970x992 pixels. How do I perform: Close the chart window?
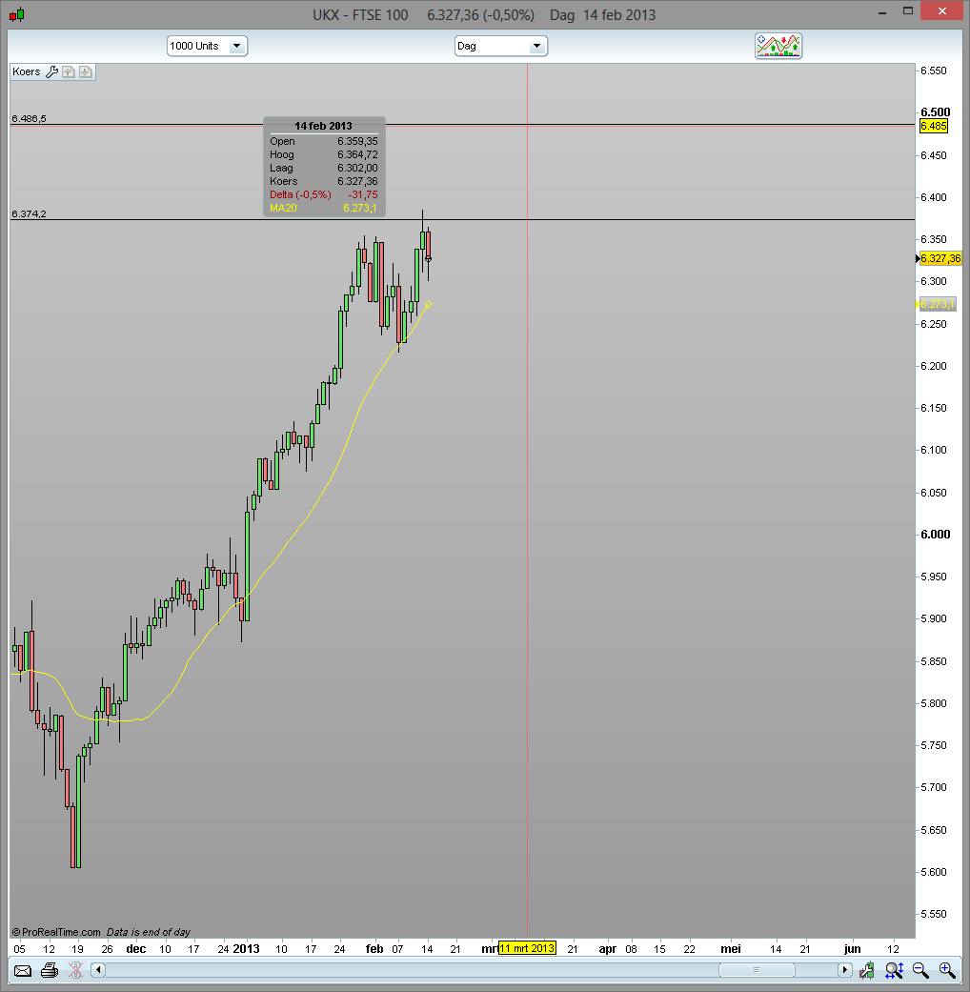942,11
